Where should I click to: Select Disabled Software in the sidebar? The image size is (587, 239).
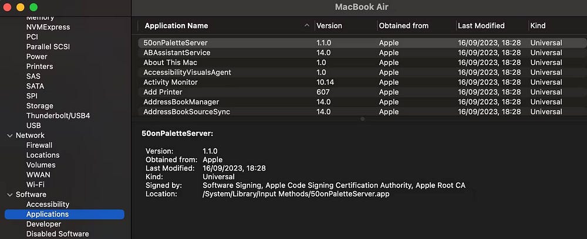pos(58,234)
